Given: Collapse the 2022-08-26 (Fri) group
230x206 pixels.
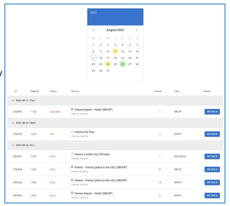Looking at the screenshot, I should coord(13,145).
